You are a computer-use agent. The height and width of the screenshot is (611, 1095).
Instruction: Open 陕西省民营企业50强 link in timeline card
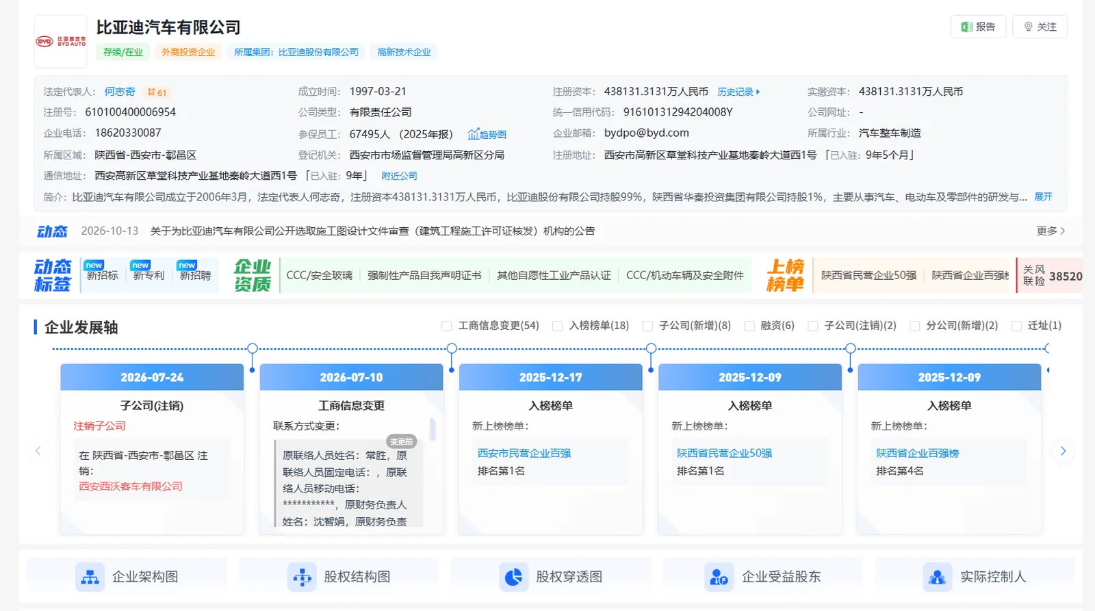coord(724,453)
